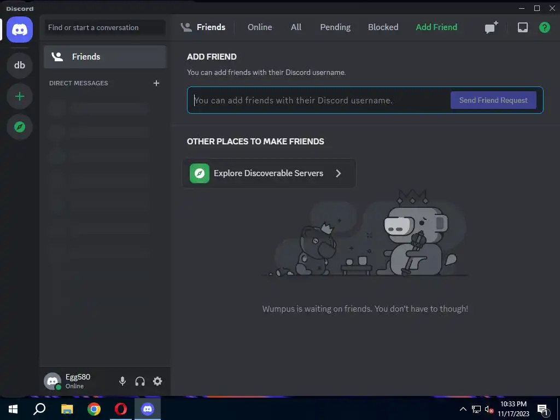Click the OTHER PLACES TO MAKE FRIENDS heading
This screenshot has width=560, height=420.
tap(255, 142)
